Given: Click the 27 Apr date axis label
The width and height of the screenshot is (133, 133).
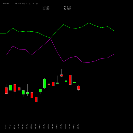Looking at the screenshot, I should pos(6,127).
